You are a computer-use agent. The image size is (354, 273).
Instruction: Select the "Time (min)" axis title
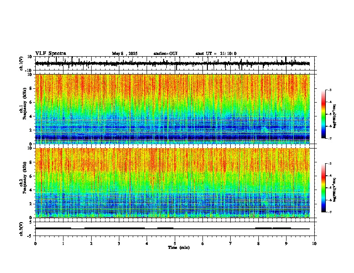(179, 248)
